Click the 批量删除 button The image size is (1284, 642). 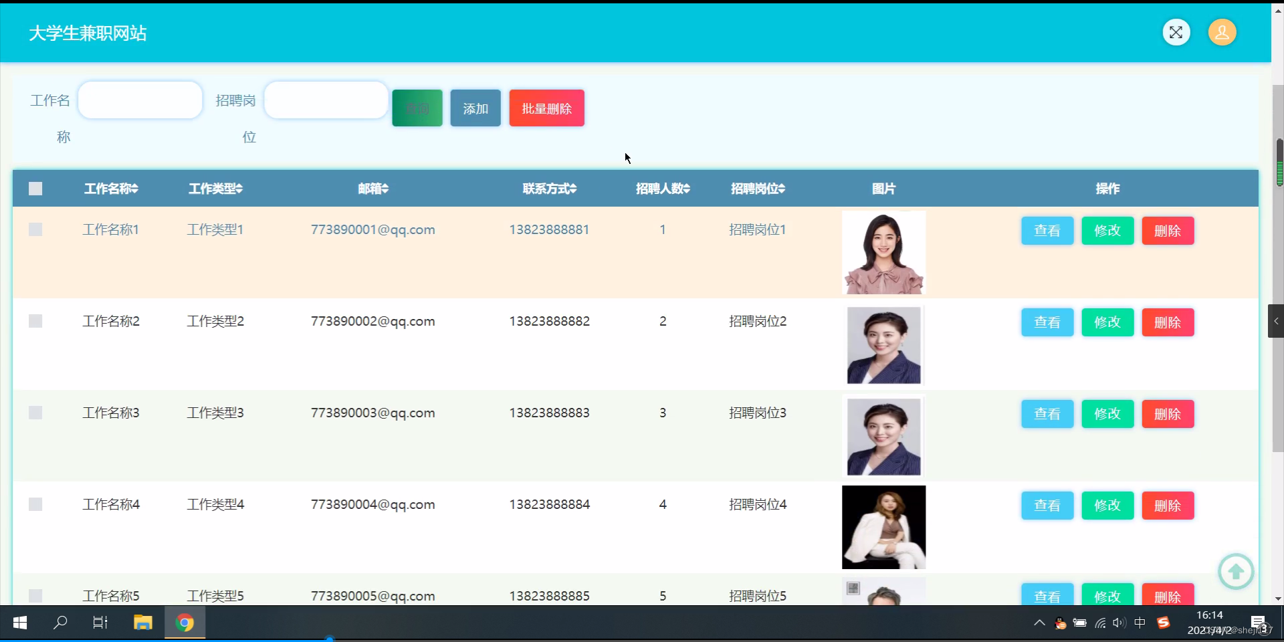[x=546, y=108]
